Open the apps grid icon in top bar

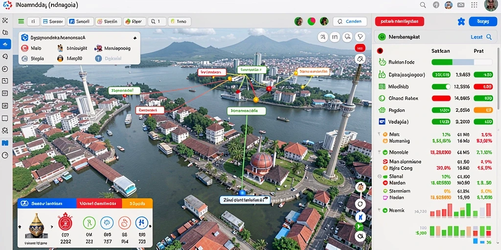[474, 5]
